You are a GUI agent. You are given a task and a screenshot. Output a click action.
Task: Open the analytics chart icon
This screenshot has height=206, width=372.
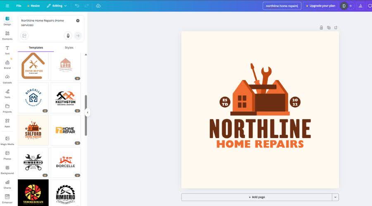point(360,6)
